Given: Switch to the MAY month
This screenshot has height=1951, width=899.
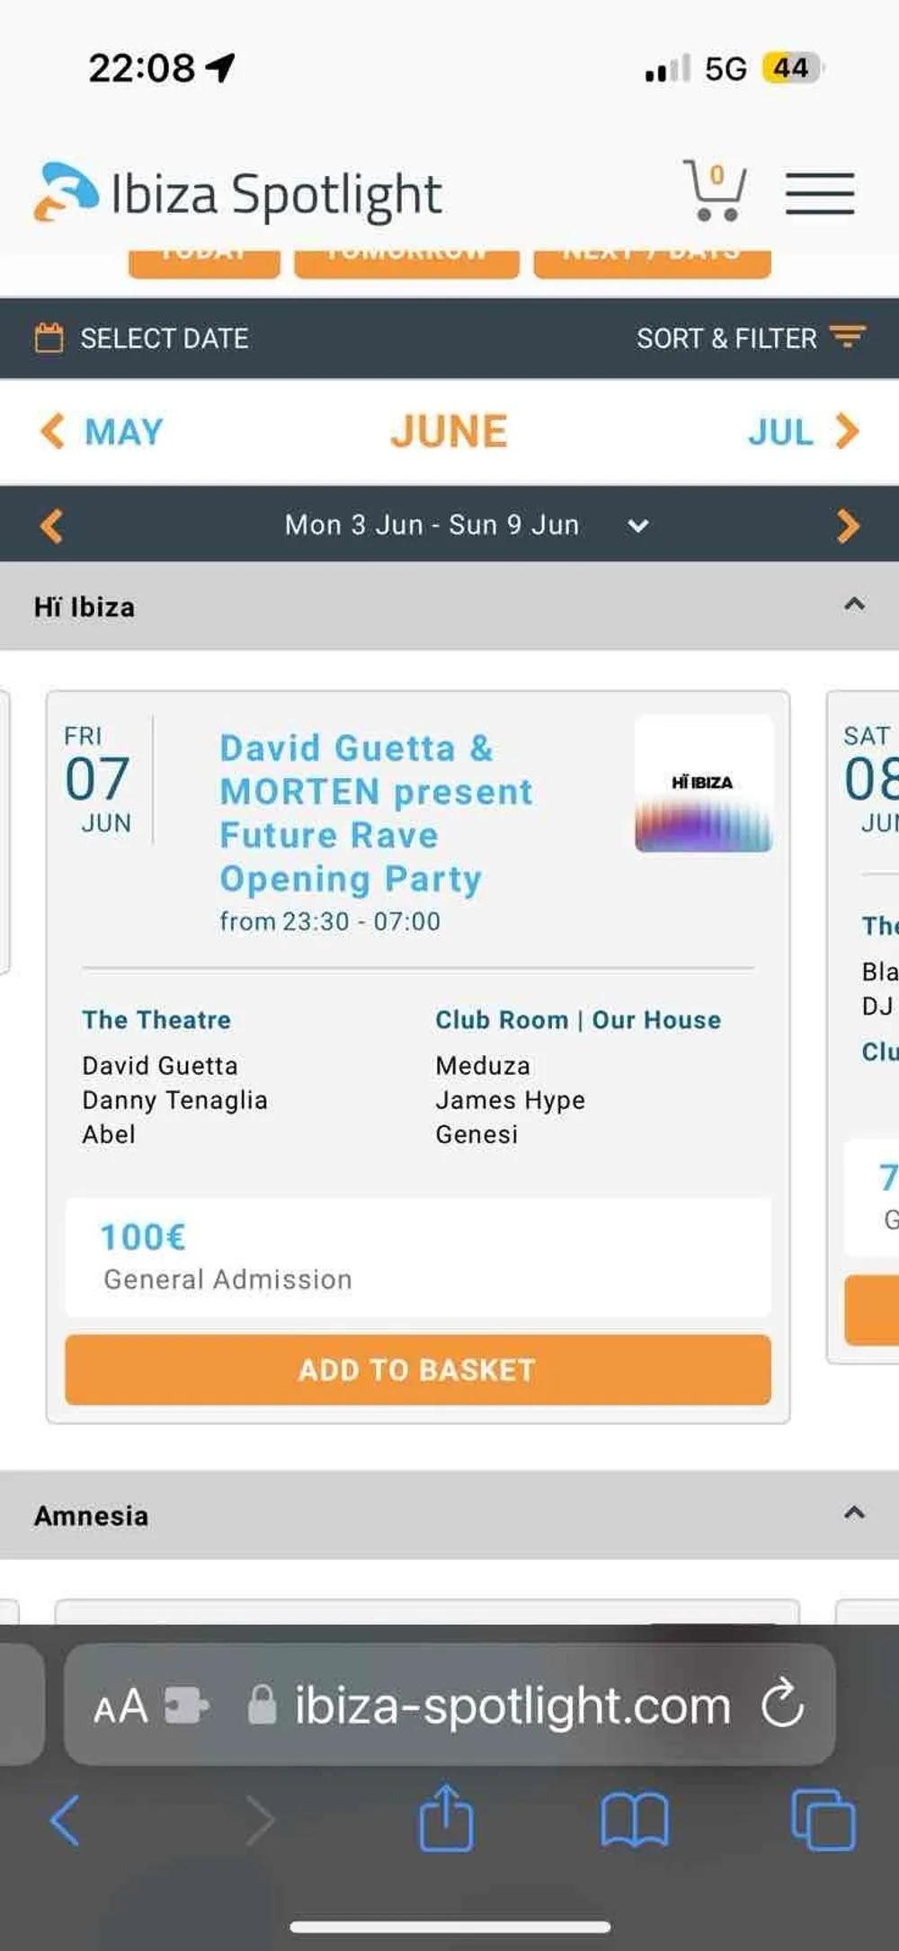Looking at the screenshot, I should (x=103, y=432).
